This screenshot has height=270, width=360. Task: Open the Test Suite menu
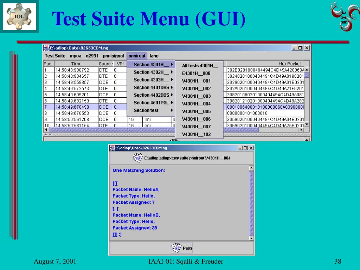click(x=55, y=56)
